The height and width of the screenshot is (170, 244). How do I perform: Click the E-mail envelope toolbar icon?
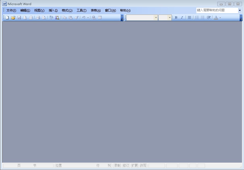pos(31,18)
